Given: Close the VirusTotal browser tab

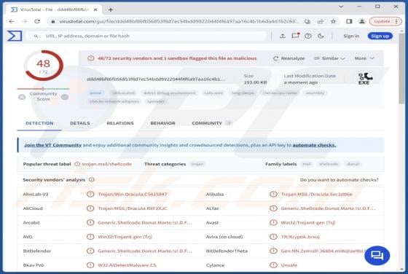Looking at the screenshot, I should [95, 9].
